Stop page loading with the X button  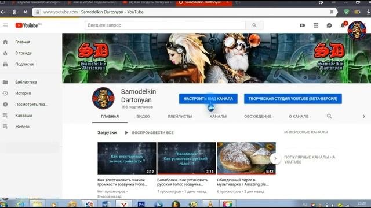[26, 12]
